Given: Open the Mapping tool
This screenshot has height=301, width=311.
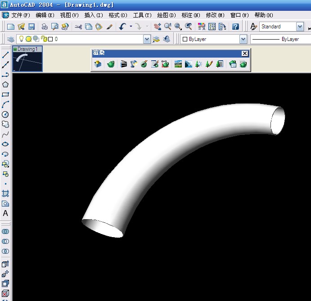Looking at the screenshot, I should [x=165, y=64].
